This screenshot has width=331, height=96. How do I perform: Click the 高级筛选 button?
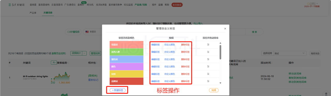pyautogui.click(x=315, y=53)
